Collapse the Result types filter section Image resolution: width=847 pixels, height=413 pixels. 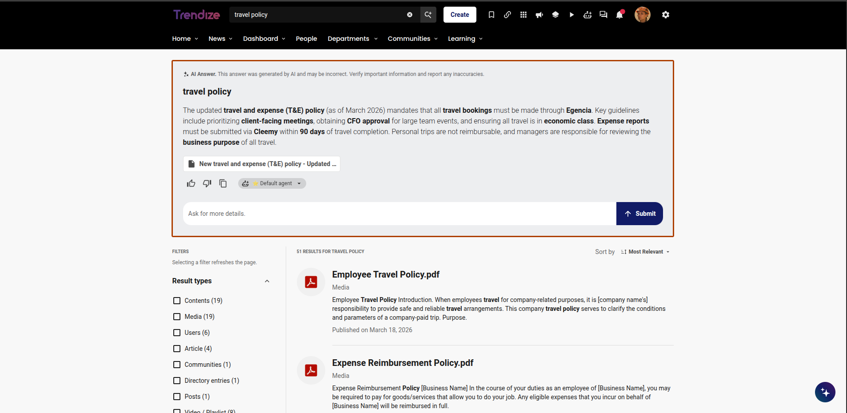tap(267, 281)
